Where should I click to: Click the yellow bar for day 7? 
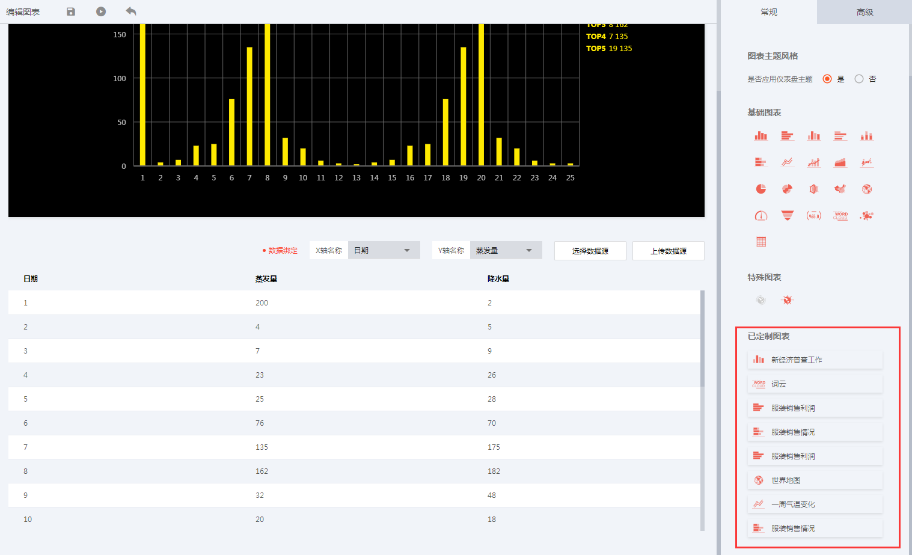coord(249,106)
